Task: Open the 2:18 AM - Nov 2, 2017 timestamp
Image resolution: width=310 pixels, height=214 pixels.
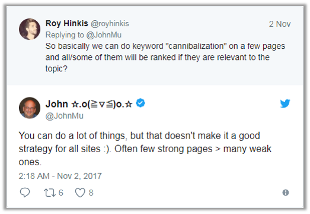Action: click(x=60, y=176)
